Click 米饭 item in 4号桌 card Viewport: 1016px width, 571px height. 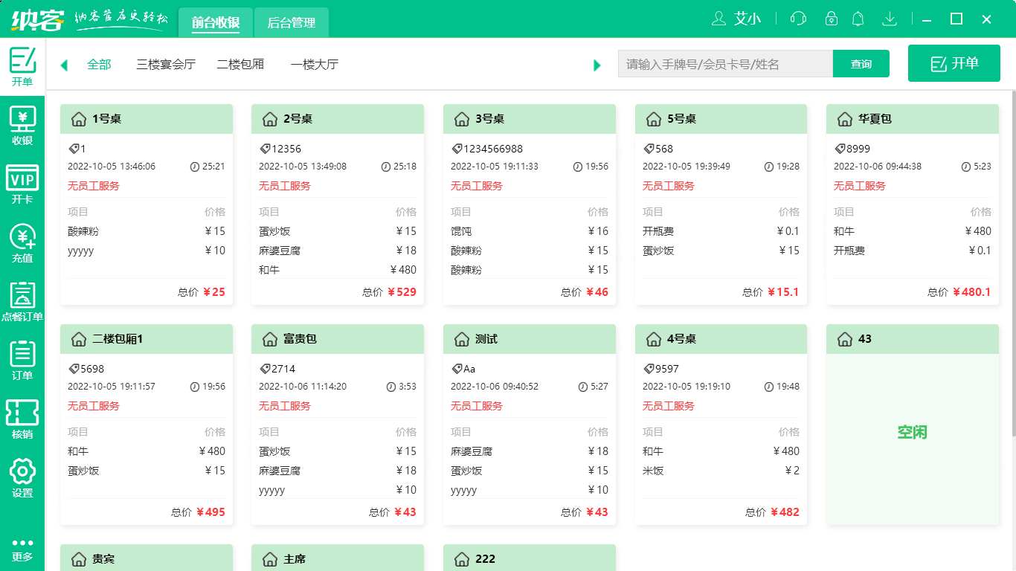tap(653, 471)
